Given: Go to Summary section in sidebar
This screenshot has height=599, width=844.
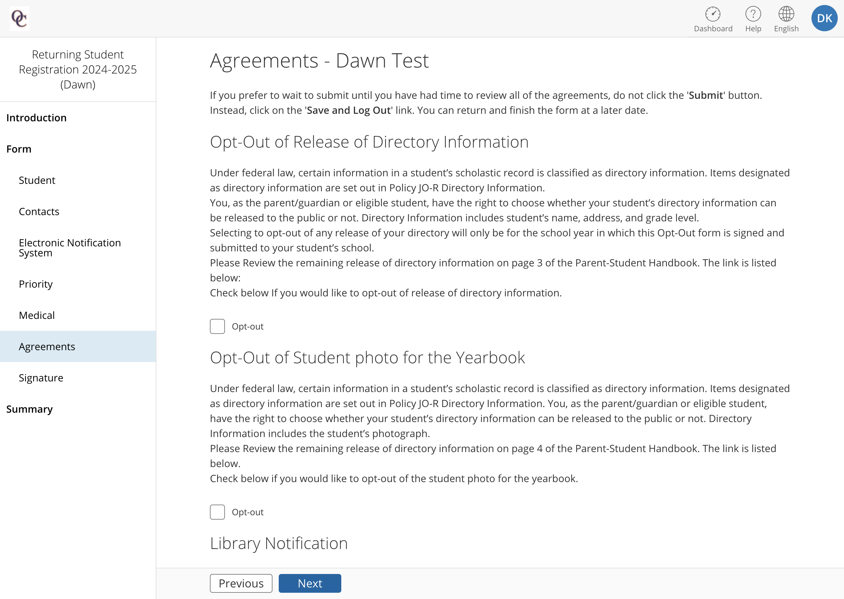Looking at the screenshot, I should click(29, 409).
